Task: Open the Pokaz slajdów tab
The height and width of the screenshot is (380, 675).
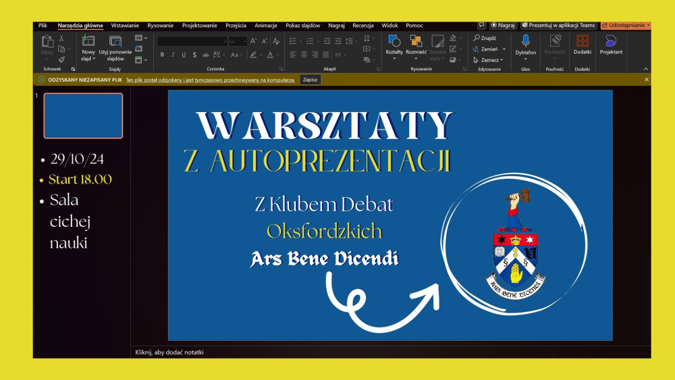Action: tap(302, 26)
